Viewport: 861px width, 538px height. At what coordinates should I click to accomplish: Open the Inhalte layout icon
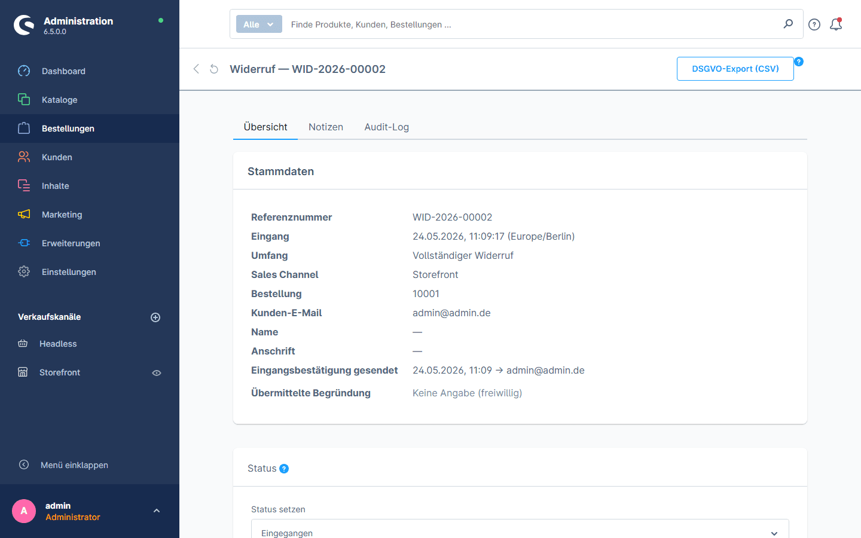click(x=24, y=185)
